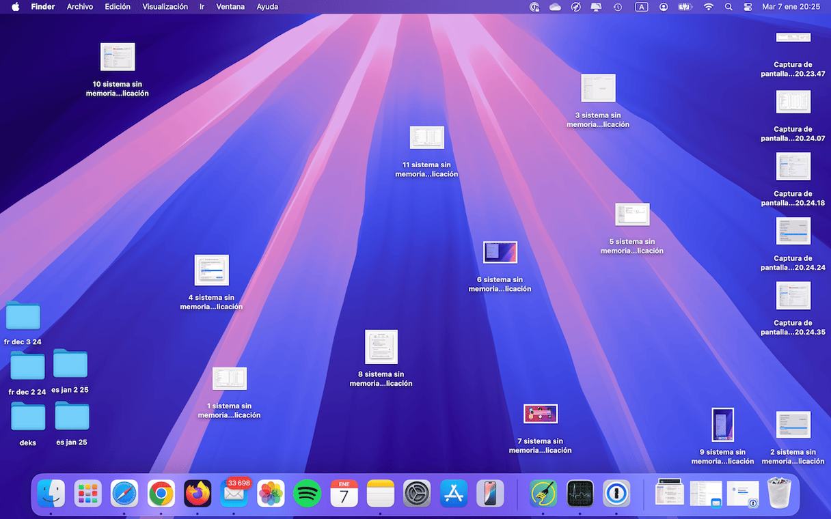831x519 pixels.
Task: Open the Trash in the Dock
Action: 779,493
